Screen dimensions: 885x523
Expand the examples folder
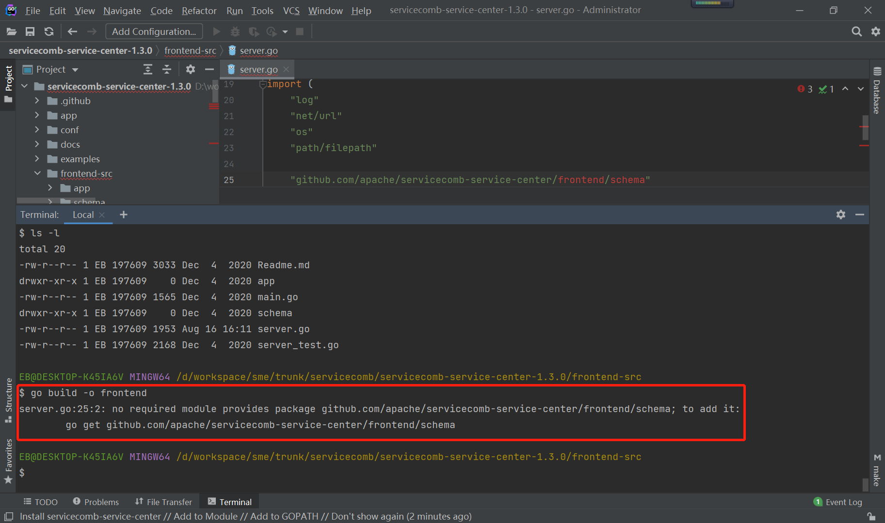tap(37, 159)
